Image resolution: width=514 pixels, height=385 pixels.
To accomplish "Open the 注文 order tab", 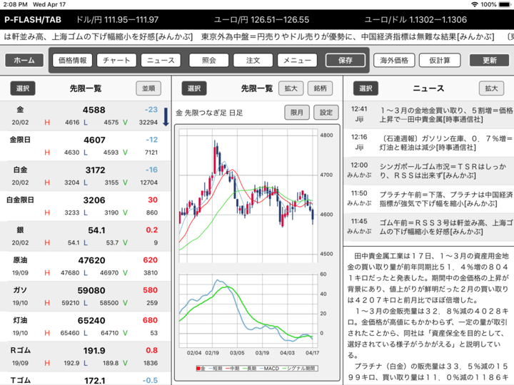I will [x=252, y=61].
